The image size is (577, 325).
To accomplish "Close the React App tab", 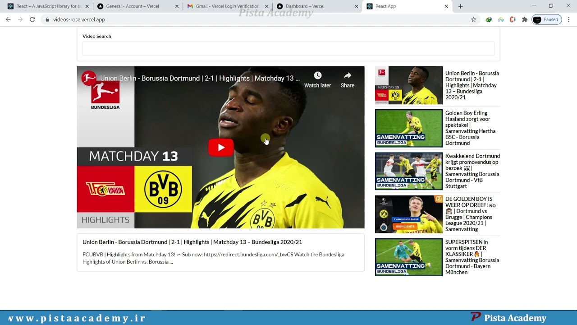I will [446, 6].
